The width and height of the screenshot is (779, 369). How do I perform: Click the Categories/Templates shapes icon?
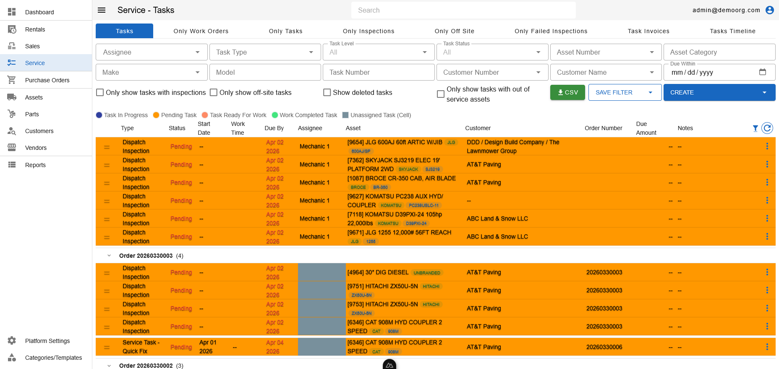[x=12, y=357]
